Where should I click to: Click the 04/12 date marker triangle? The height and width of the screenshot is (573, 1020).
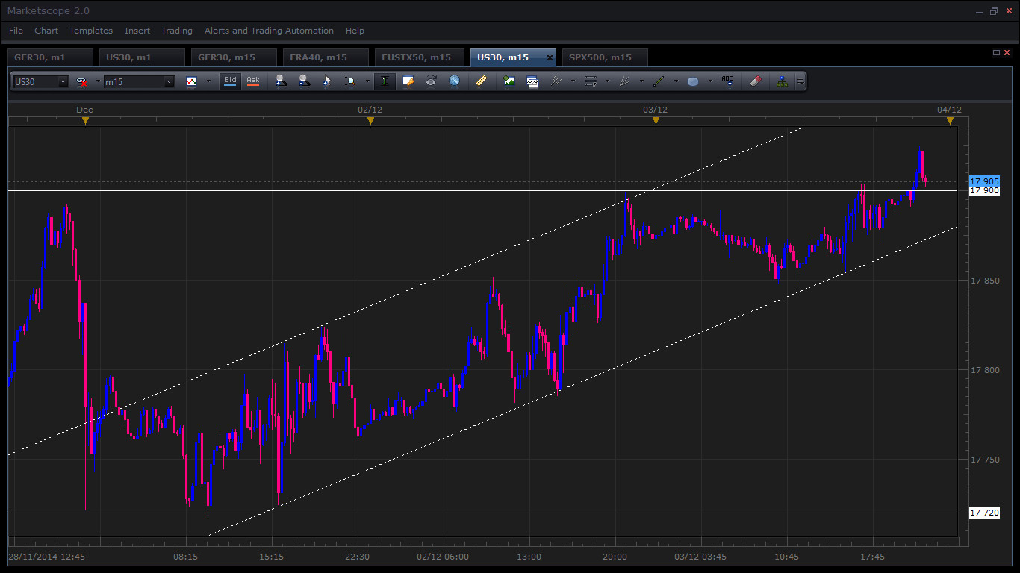click(950, 120)
